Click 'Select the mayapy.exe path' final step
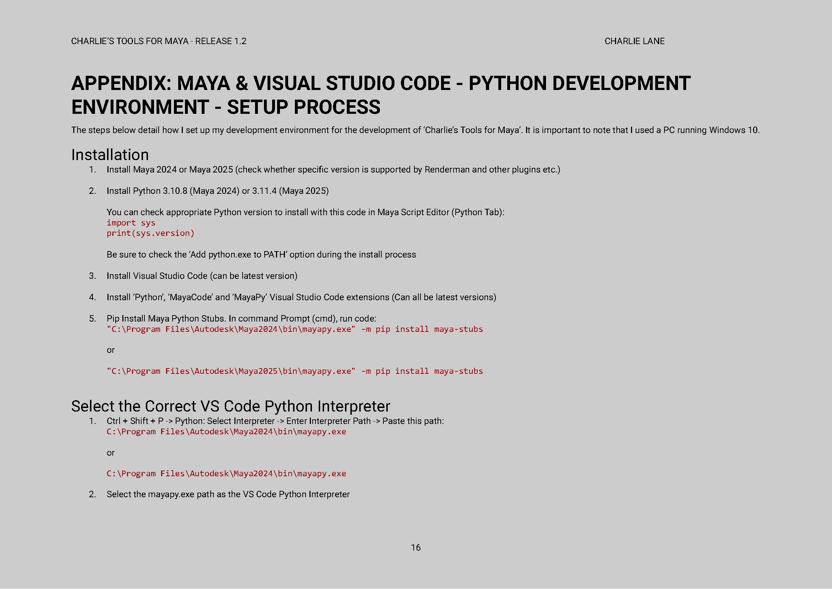Image resolution: width=832 pixels, height=589 pixels. coord(228,495)
